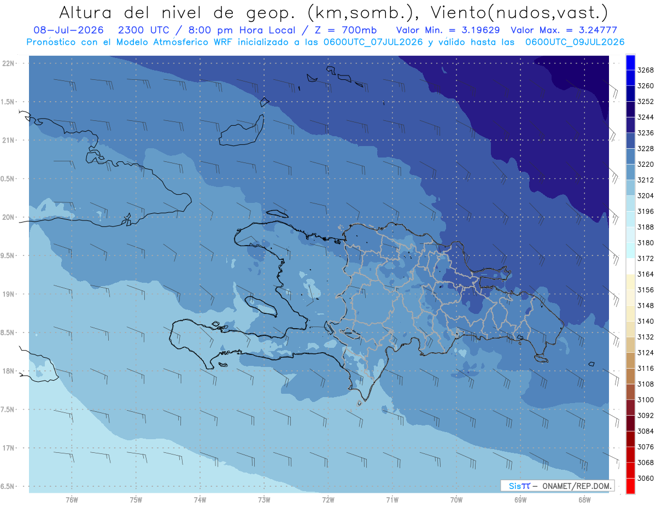Click the colorbar segment between 3188 and 3196
This screenshot has height=507, width=656.
tap(630, 219)
